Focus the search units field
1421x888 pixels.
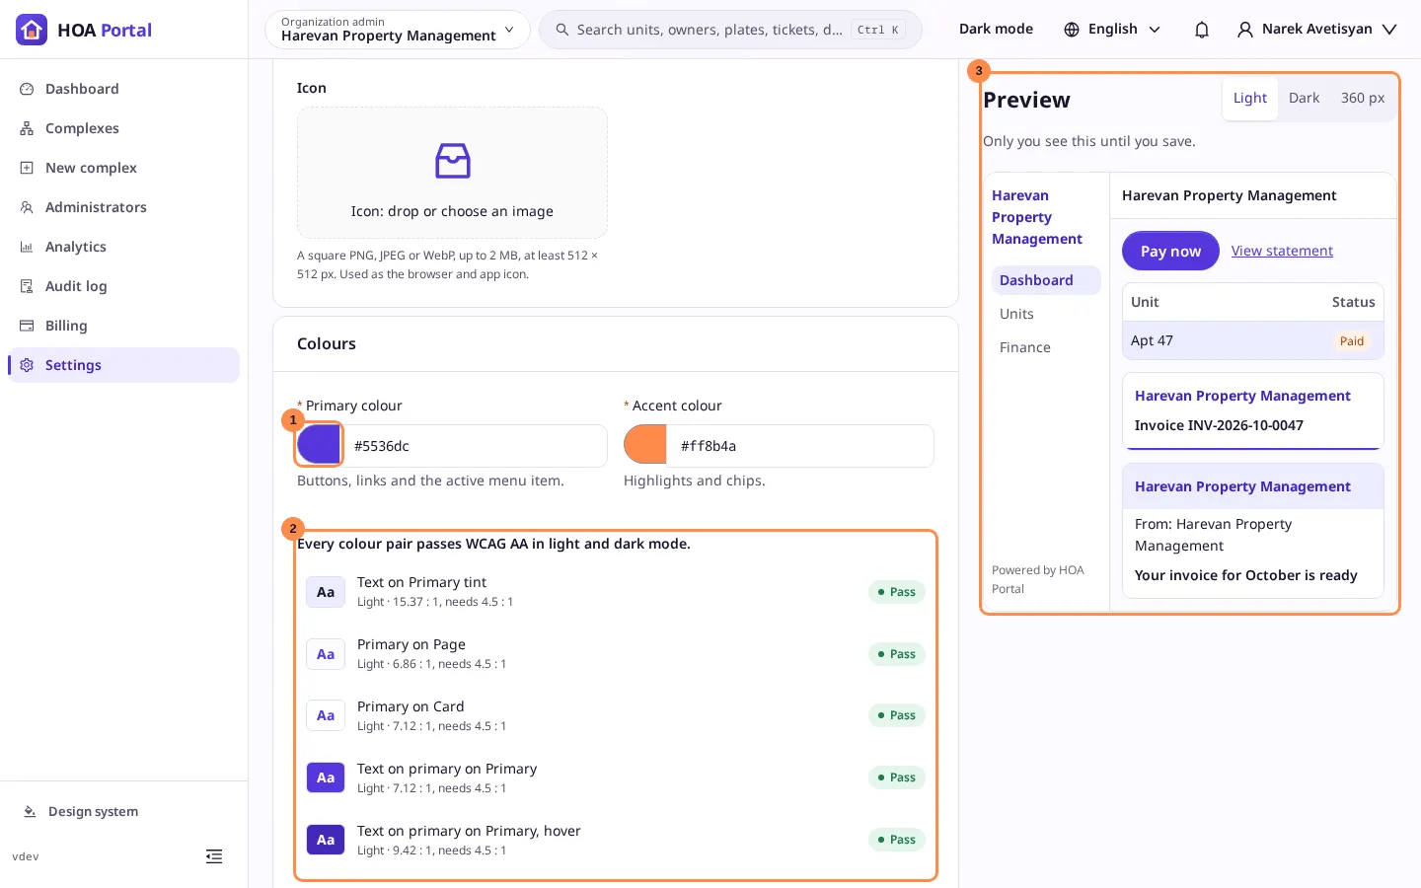[730, 30]
